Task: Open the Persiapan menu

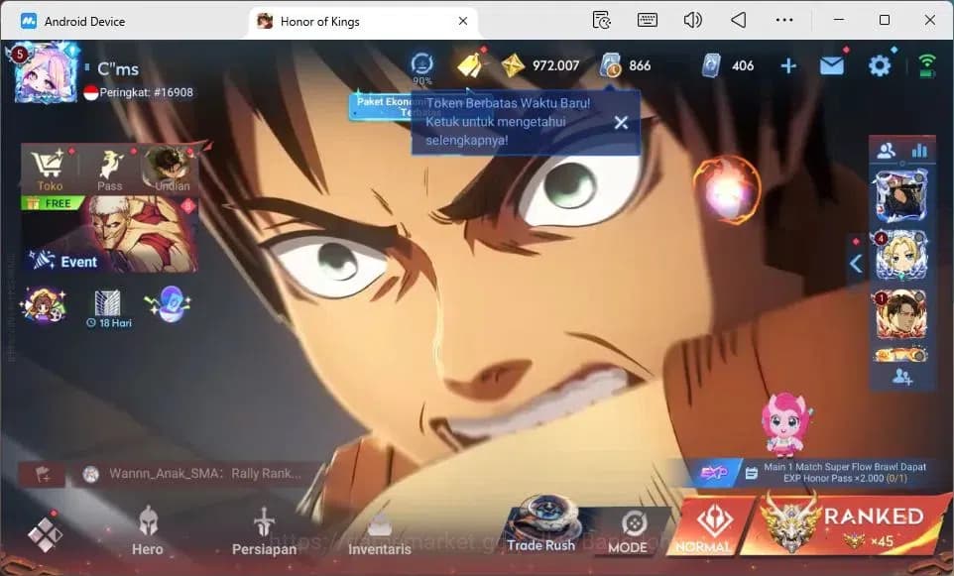Action: [x=264, y=532]
